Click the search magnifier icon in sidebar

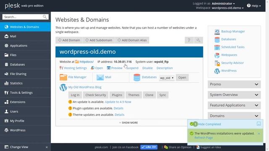tap(45, 17)
